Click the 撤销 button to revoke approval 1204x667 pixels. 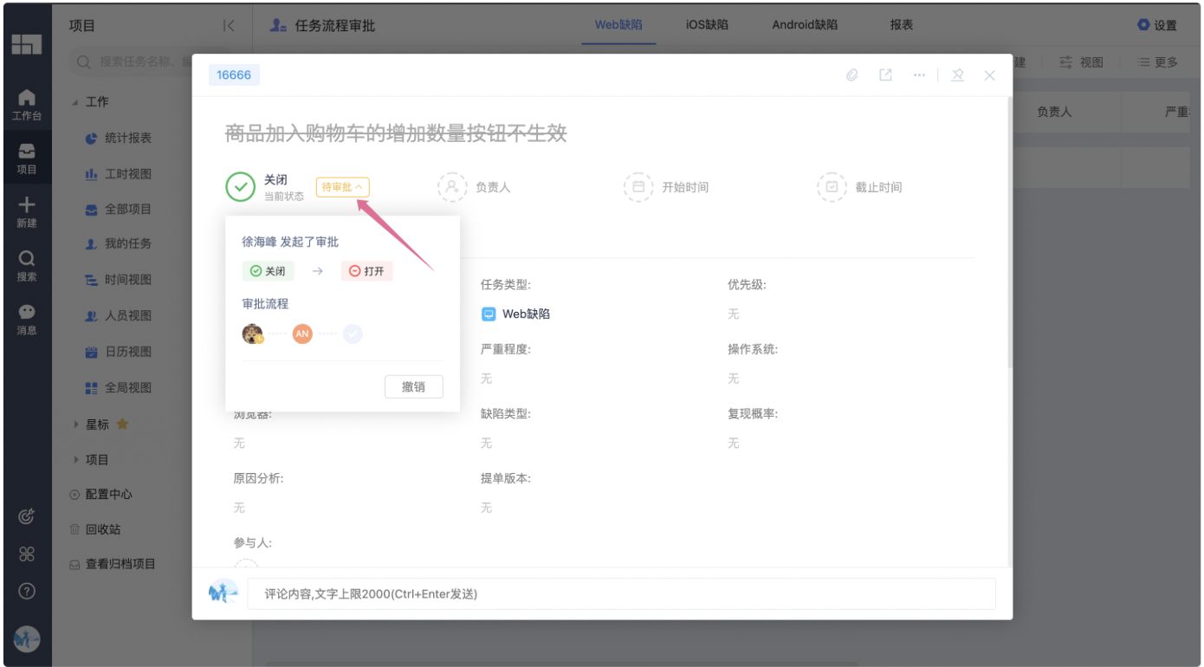pyautogui.click(x=414, y=387)
